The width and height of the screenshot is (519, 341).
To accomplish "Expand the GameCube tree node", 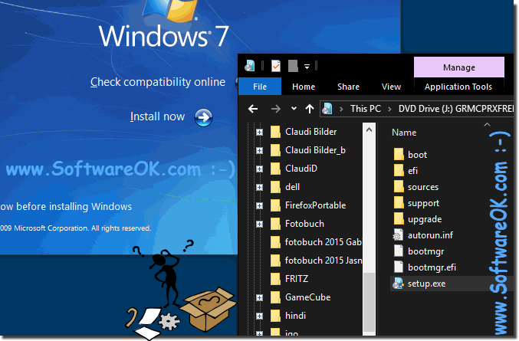I will 259,297.
